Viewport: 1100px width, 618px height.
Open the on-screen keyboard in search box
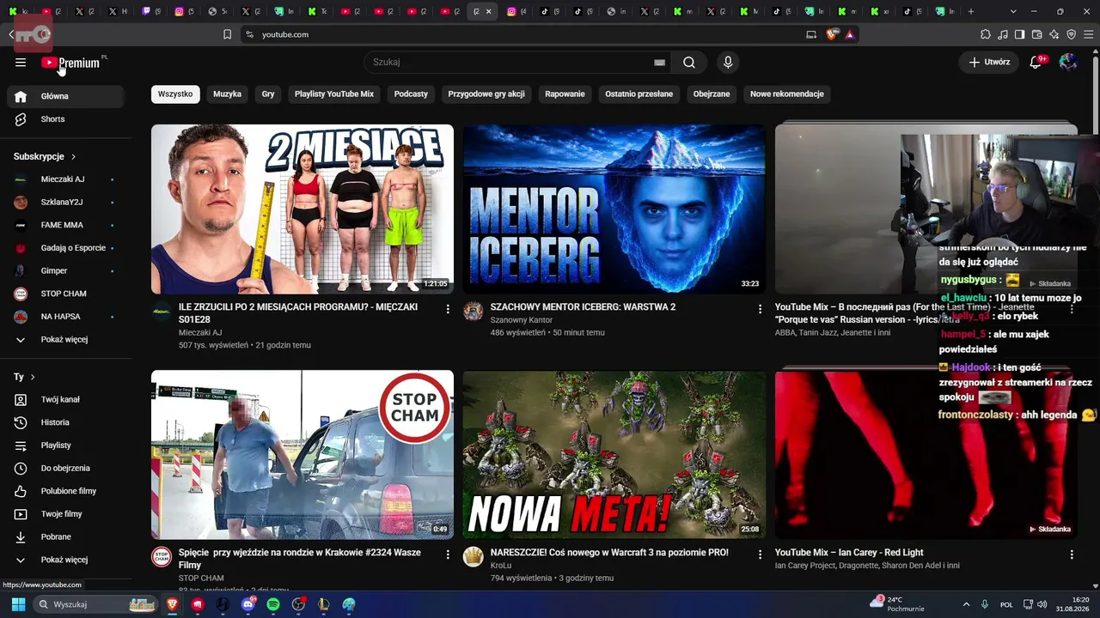(659, 63)
